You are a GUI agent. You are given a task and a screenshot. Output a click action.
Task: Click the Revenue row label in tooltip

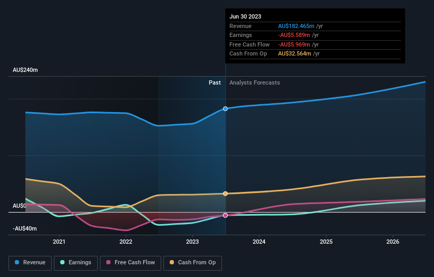click(x=241, y=26)
